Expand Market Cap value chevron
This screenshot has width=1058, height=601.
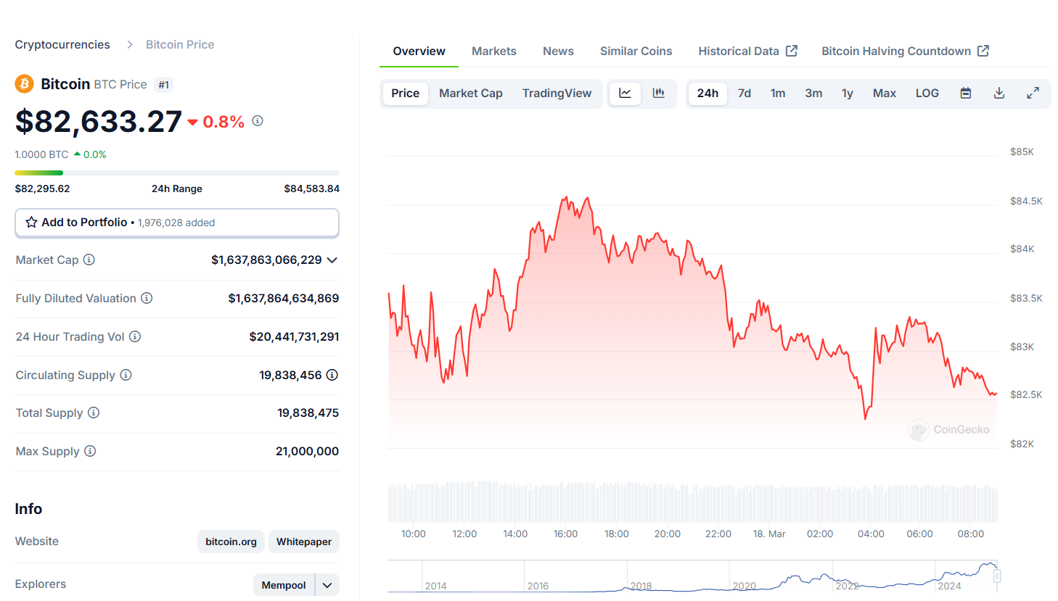(x=332, y=260)
